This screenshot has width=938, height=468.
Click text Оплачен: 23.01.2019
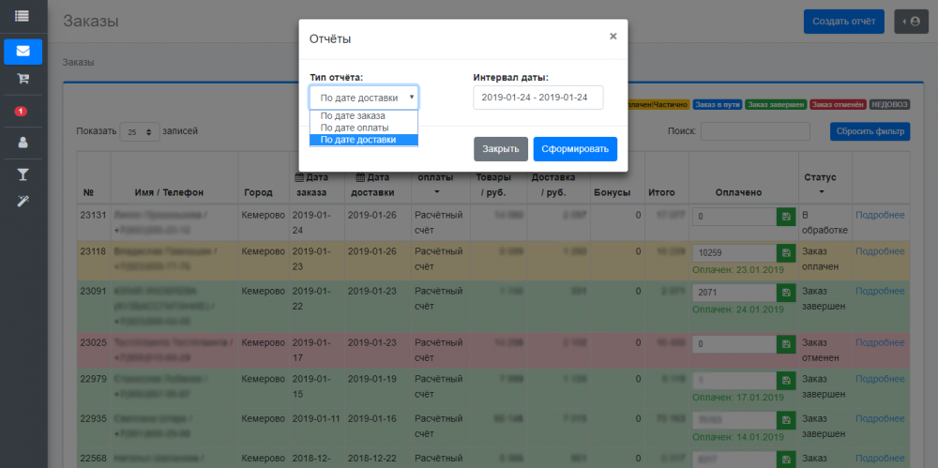point(737,270)
